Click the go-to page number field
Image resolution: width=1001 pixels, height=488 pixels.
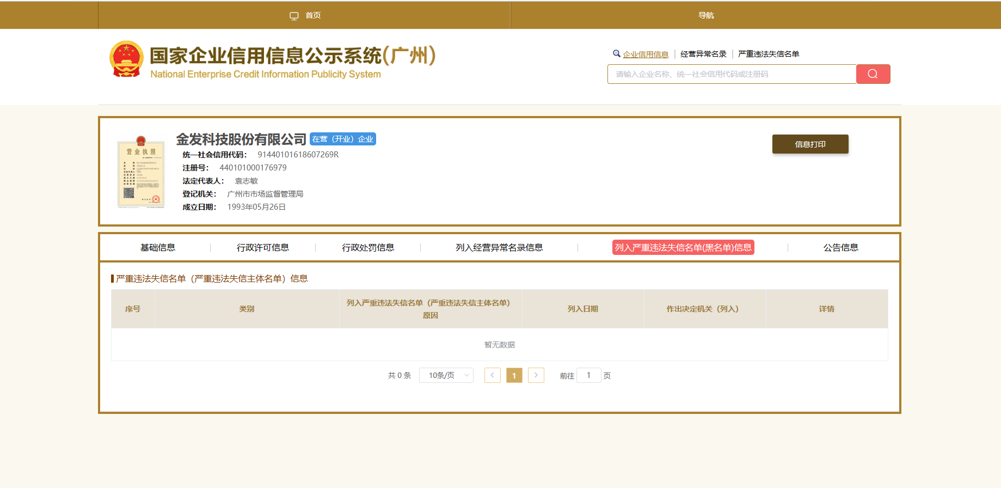[588, 375]
